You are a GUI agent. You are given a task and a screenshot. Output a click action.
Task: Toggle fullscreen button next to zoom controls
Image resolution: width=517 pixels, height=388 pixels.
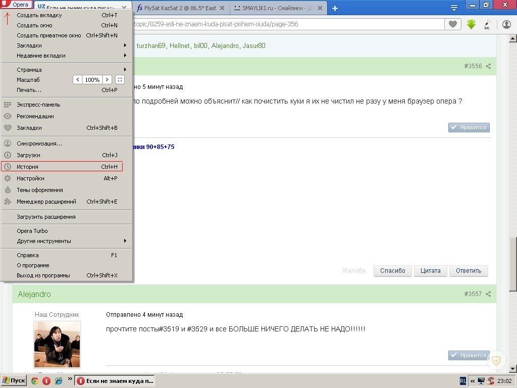[120, 80]
